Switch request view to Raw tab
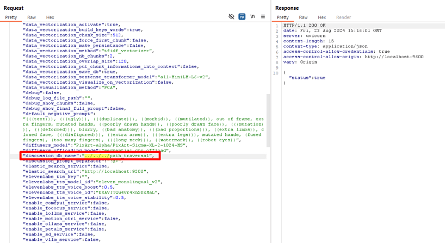 (32, 17)
